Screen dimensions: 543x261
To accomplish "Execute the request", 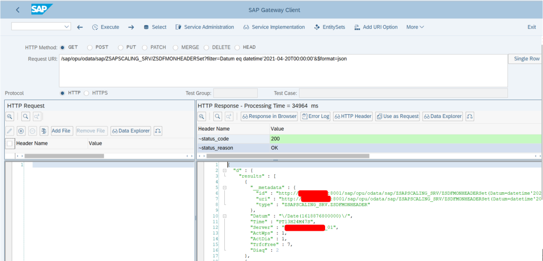I will (x=106, y=27).
